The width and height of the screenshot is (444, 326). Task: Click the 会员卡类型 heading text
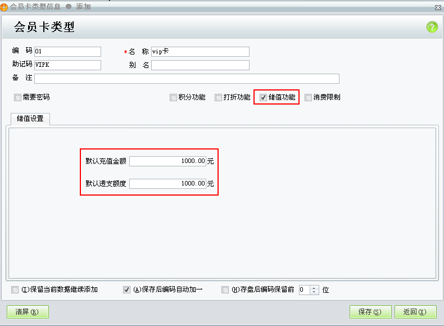(44, 27)
